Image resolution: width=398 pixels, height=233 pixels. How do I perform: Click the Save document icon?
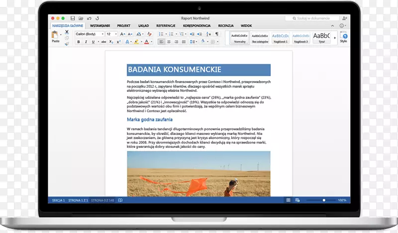(73, 18)
